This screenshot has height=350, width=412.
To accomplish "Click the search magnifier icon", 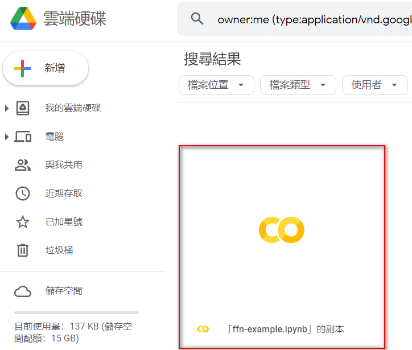I will click(197, 19).
